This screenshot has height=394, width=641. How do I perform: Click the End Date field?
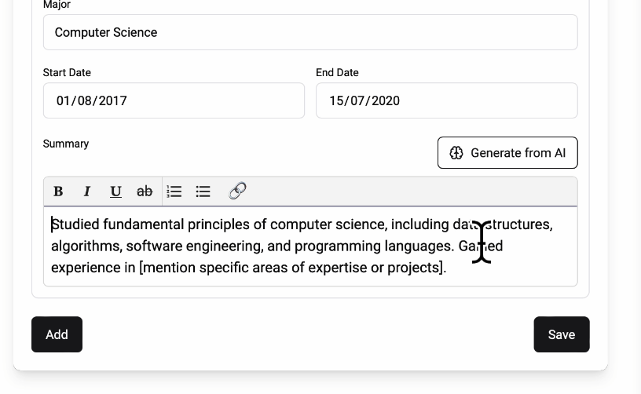[x=446, y=100]
